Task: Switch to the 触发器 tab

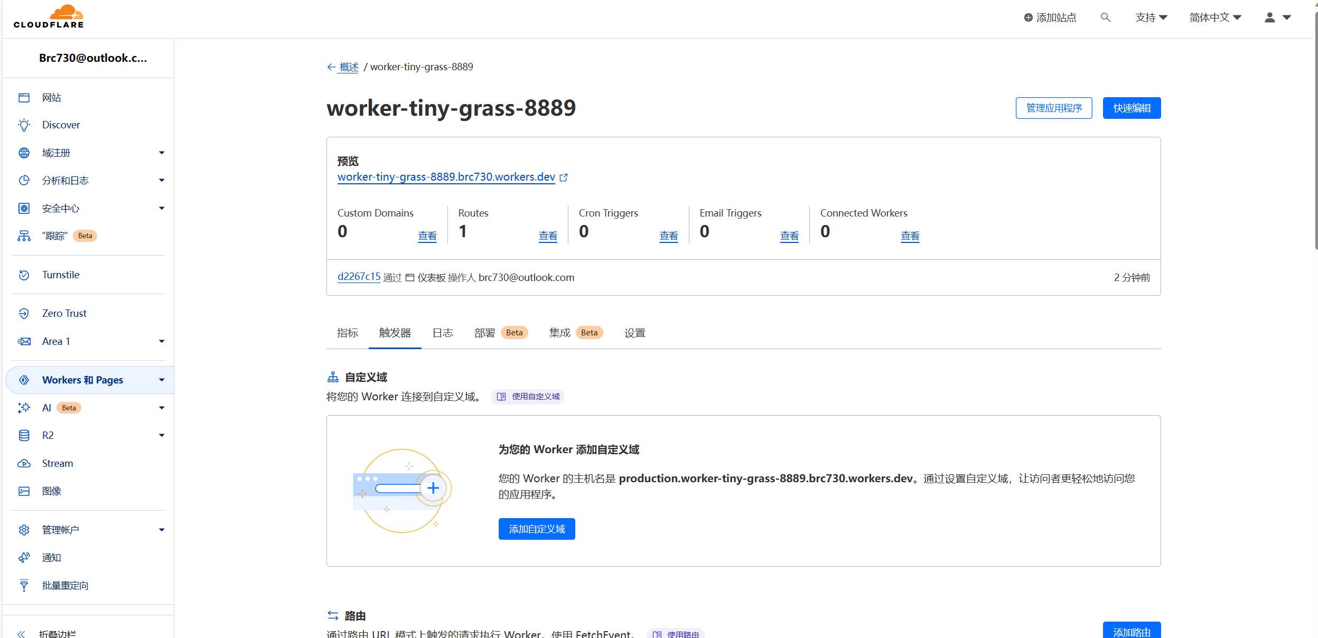Action: (x=395, y=333)
